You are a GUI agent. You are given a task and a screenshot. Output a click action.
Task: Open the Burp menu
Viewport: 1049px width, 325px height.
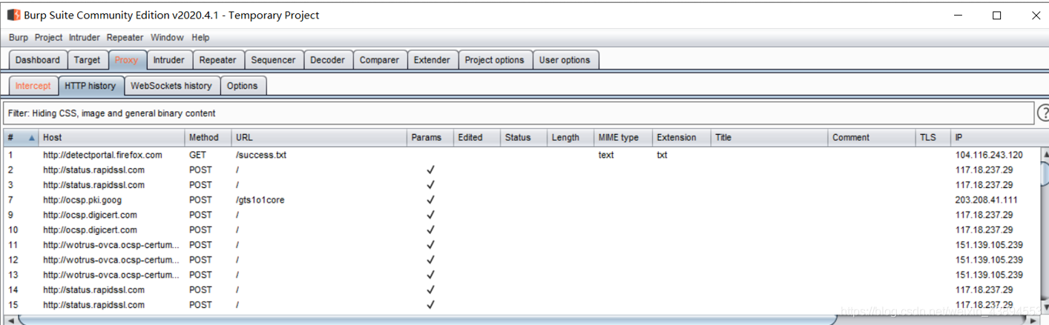pos(19,38)
